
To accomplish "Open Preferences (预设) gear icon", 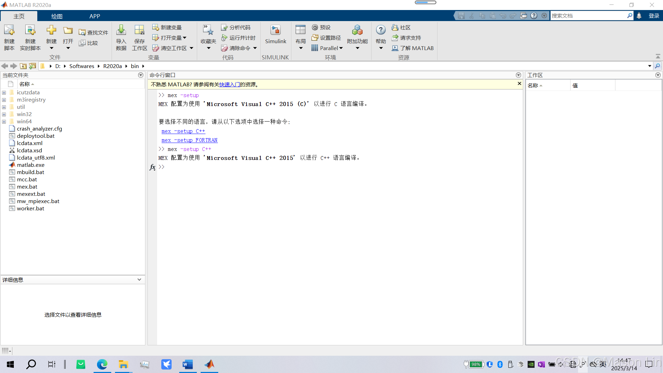I will [x=315, y=27].
